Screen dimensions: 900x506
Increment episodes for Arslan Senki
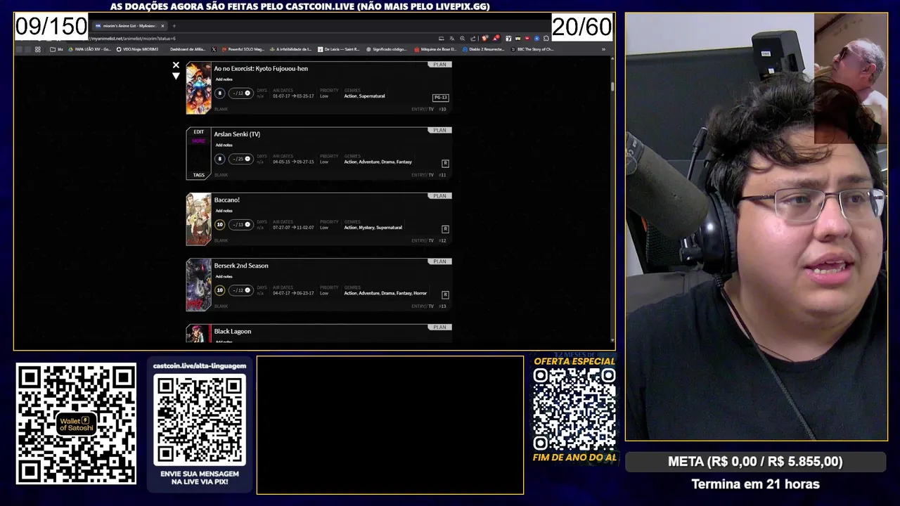[x=247, y=159]
